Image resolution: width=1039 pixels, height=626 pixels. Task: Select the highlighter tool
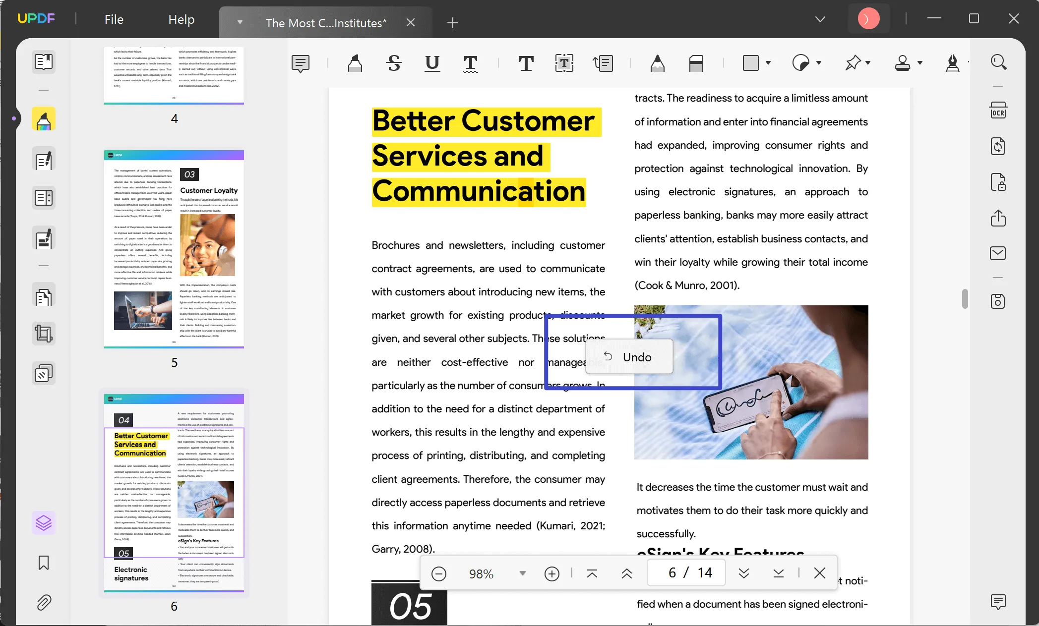tap(355, 62)
